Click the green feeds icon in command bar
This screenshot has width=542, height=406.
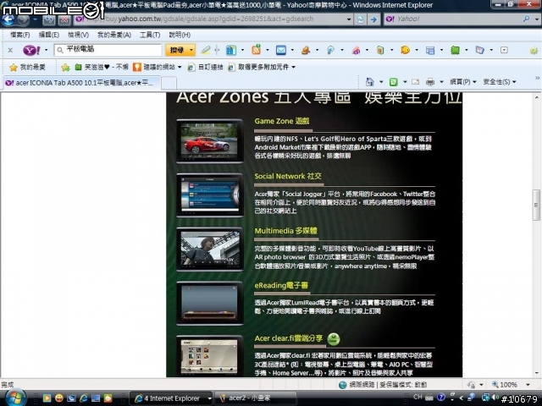click(x=393, y=82)
